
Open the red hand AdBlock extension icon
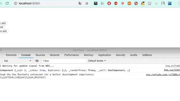pyautogui.click(x=109, y=3)
